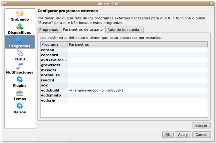Image resolution: width=216 pixels, height=143 pixels.
Task: Click the Apply button
Action: [x=183, y=135]
